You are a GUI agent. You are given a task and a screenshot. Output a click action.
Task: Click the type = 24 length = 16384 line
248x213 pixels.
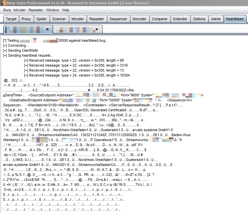[77, 75]
